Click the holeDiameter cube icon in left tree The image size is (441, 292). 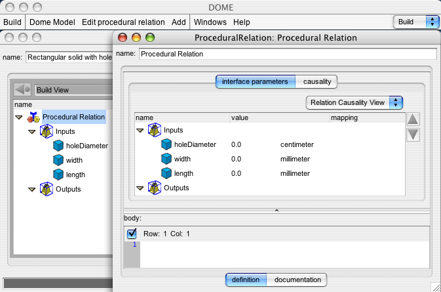[x=58, y=146]
